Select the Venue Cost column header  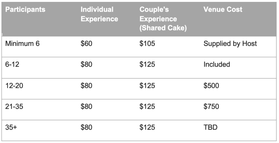coord(223,10)
